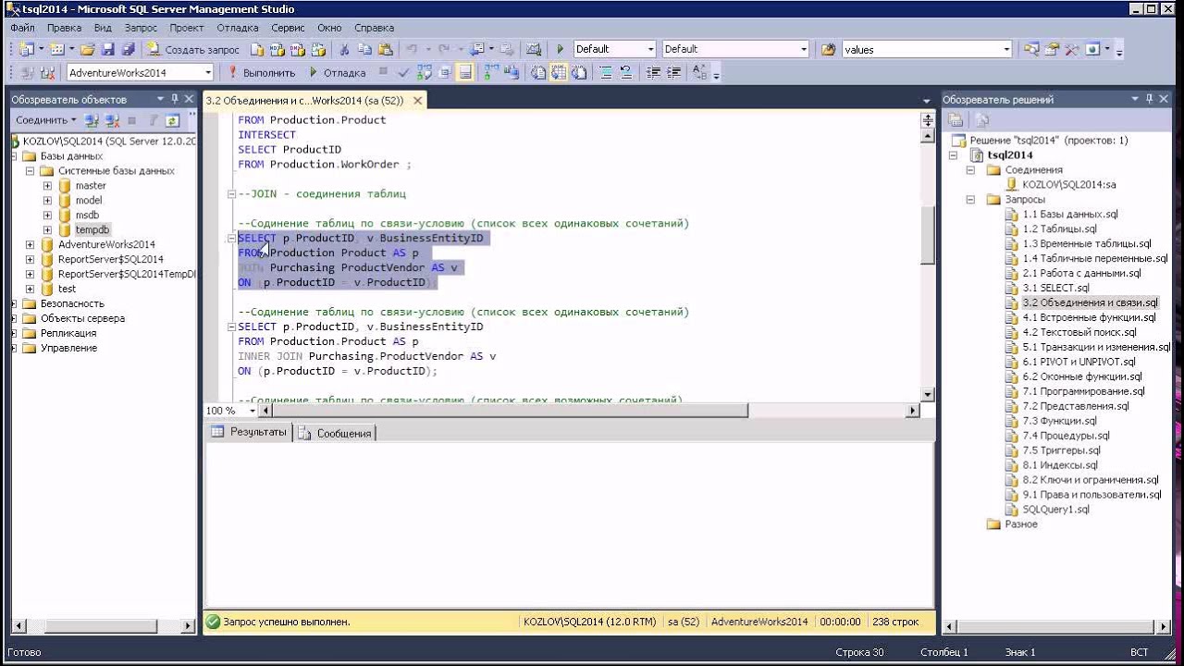Viewport: 1184px width, 666px height.
Task: Save the current file with diskette icon
Action: tap(107, 49)
